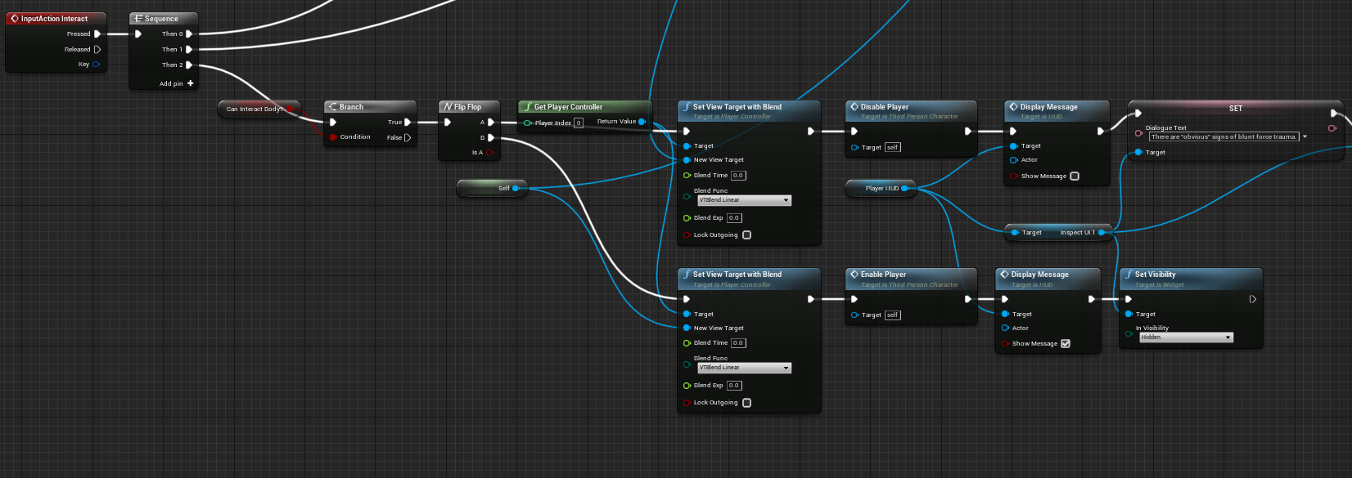1352x478 pixels.
Task: Click the True exec pin on Branch
Action: point(408,123)
